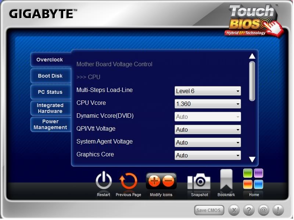
Task: Open Multi-Steps Load-Line Level 6 dropdown
Action: click(208, 91)
